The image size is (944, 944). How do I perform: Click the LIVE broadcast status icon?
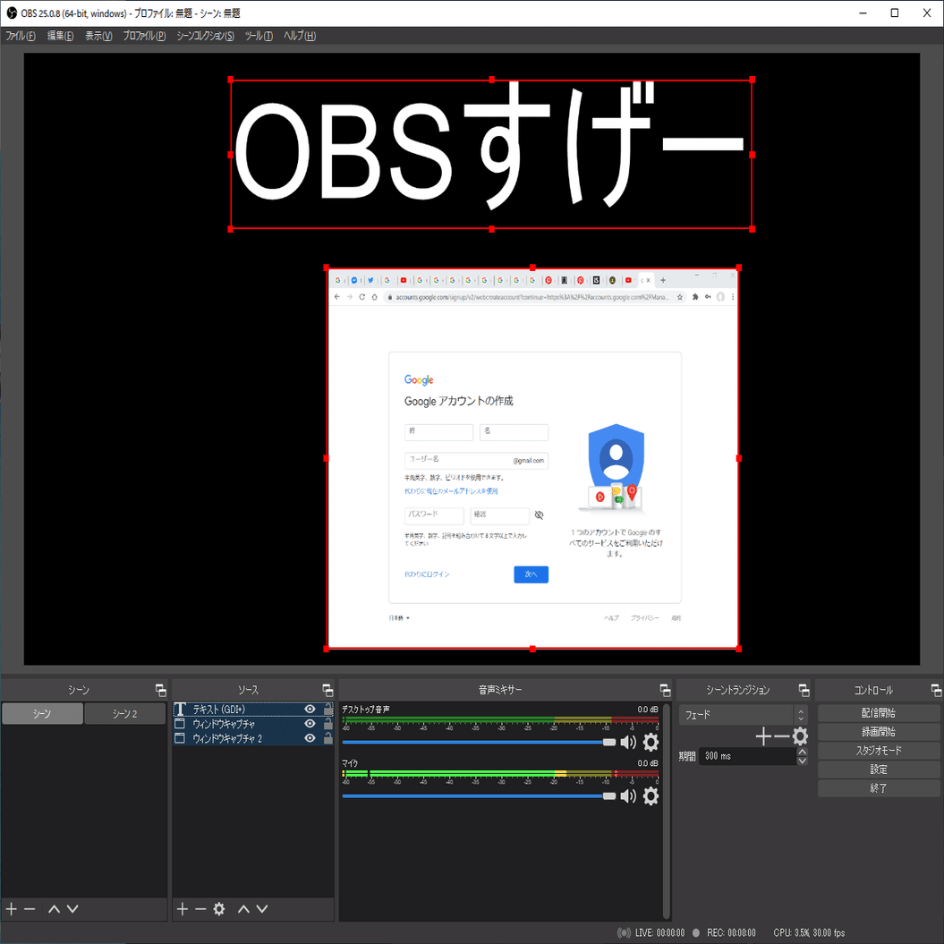pos(625,932)
